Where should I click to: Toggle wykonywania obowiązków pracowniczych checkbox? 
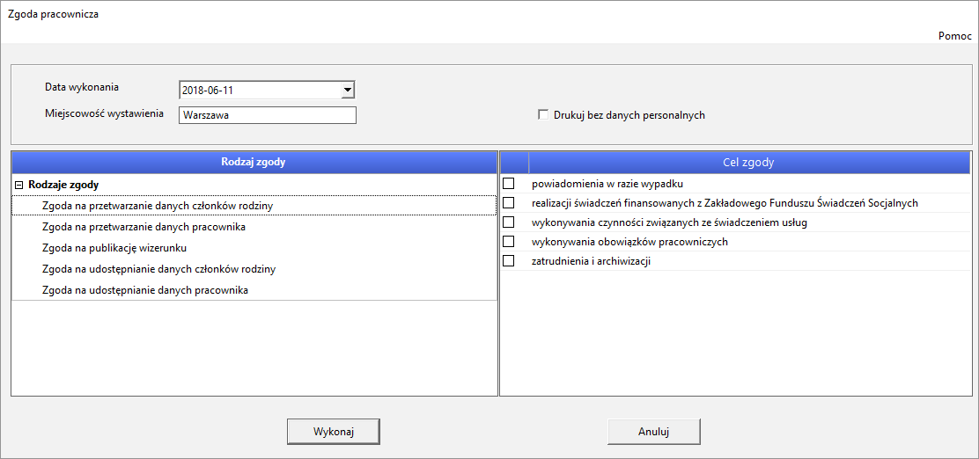click(x=508, y=242)
